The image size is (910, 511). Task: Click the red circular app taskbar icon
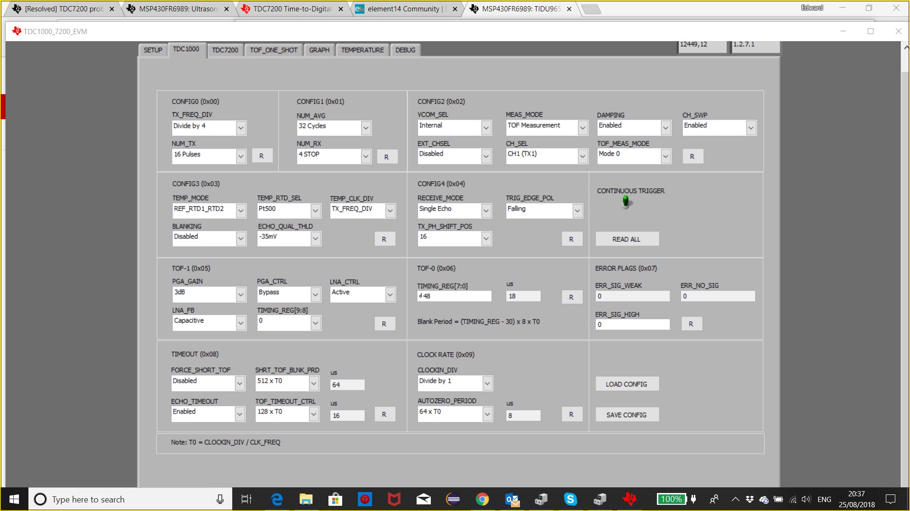pos(364,499)
